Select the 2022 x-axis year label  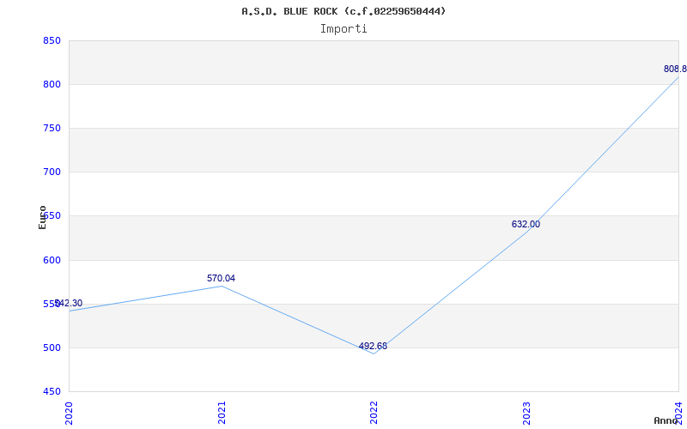(x=374, y=412)
